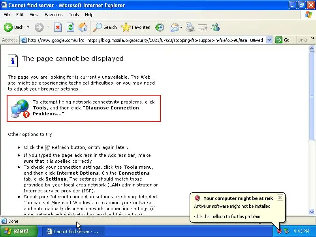316x237 pixels.
Task: Minimize the Internet Explorer window
Action: [x=292, y=5]
